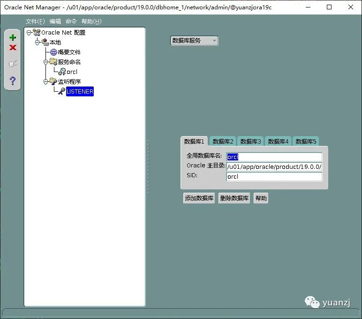Maximize the Oracle Net Manager window
Viewport: 362px width, 319px height.
329,7
